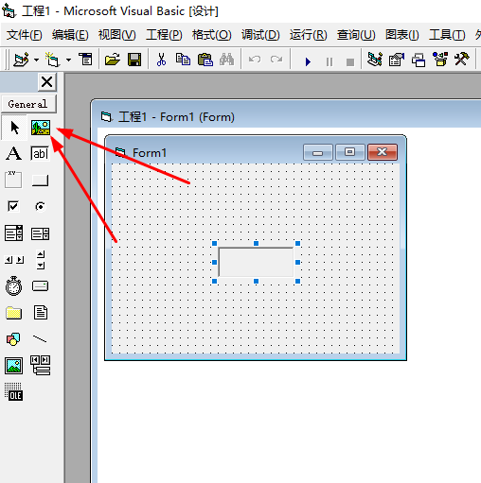Click the Copy toolbar icon
This screenshot has height=483, width=481.
[x=183, y=60]
